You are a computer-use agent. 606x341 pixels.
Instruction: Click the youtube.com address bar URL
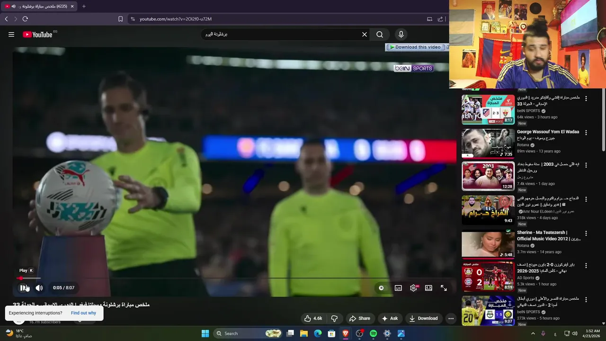[x=176, y=19]
